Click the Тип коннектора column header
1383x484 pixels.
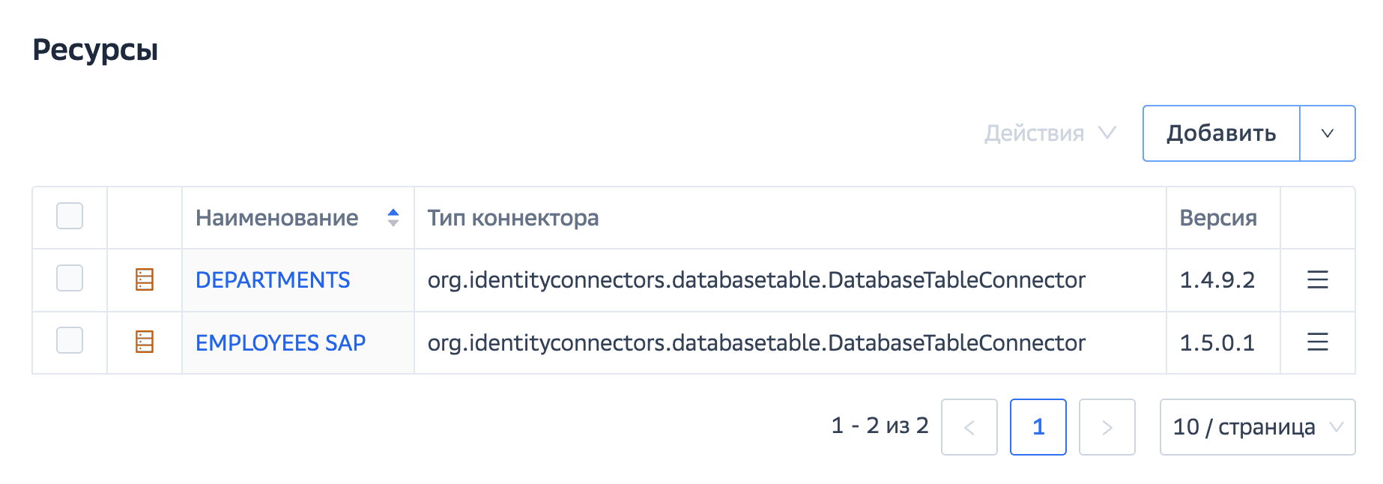(x=513, y=218)
